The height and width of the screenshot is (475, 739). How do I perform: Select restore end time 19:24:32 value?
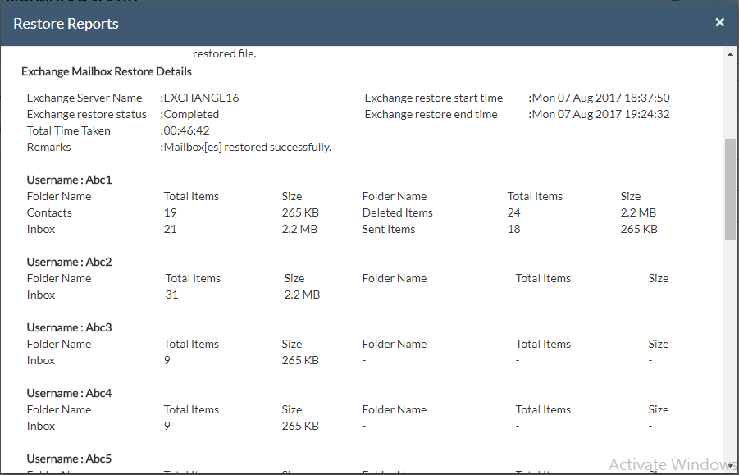[x=599, y=114]
